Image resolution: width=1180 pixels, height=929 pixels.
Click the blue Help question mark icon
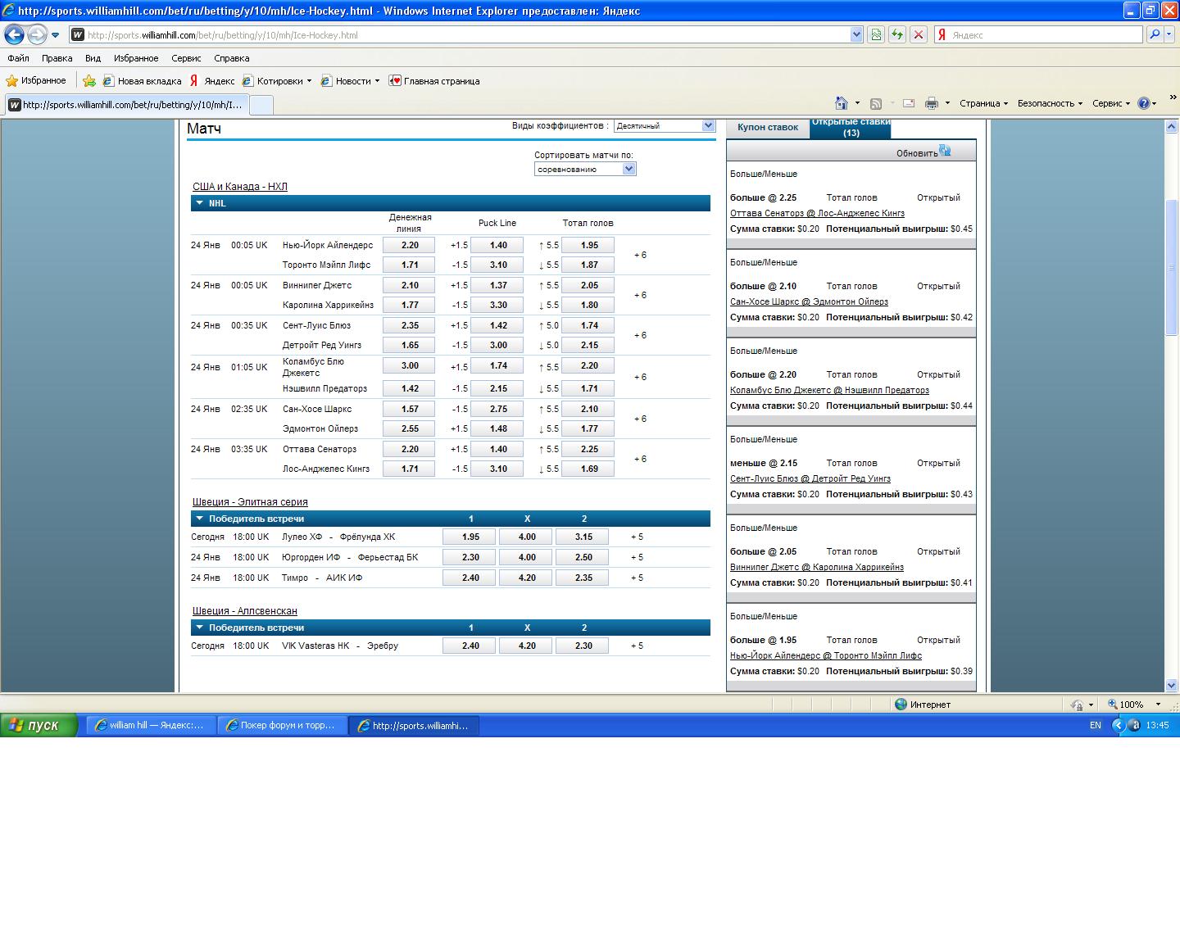[x=1143, y=103]
